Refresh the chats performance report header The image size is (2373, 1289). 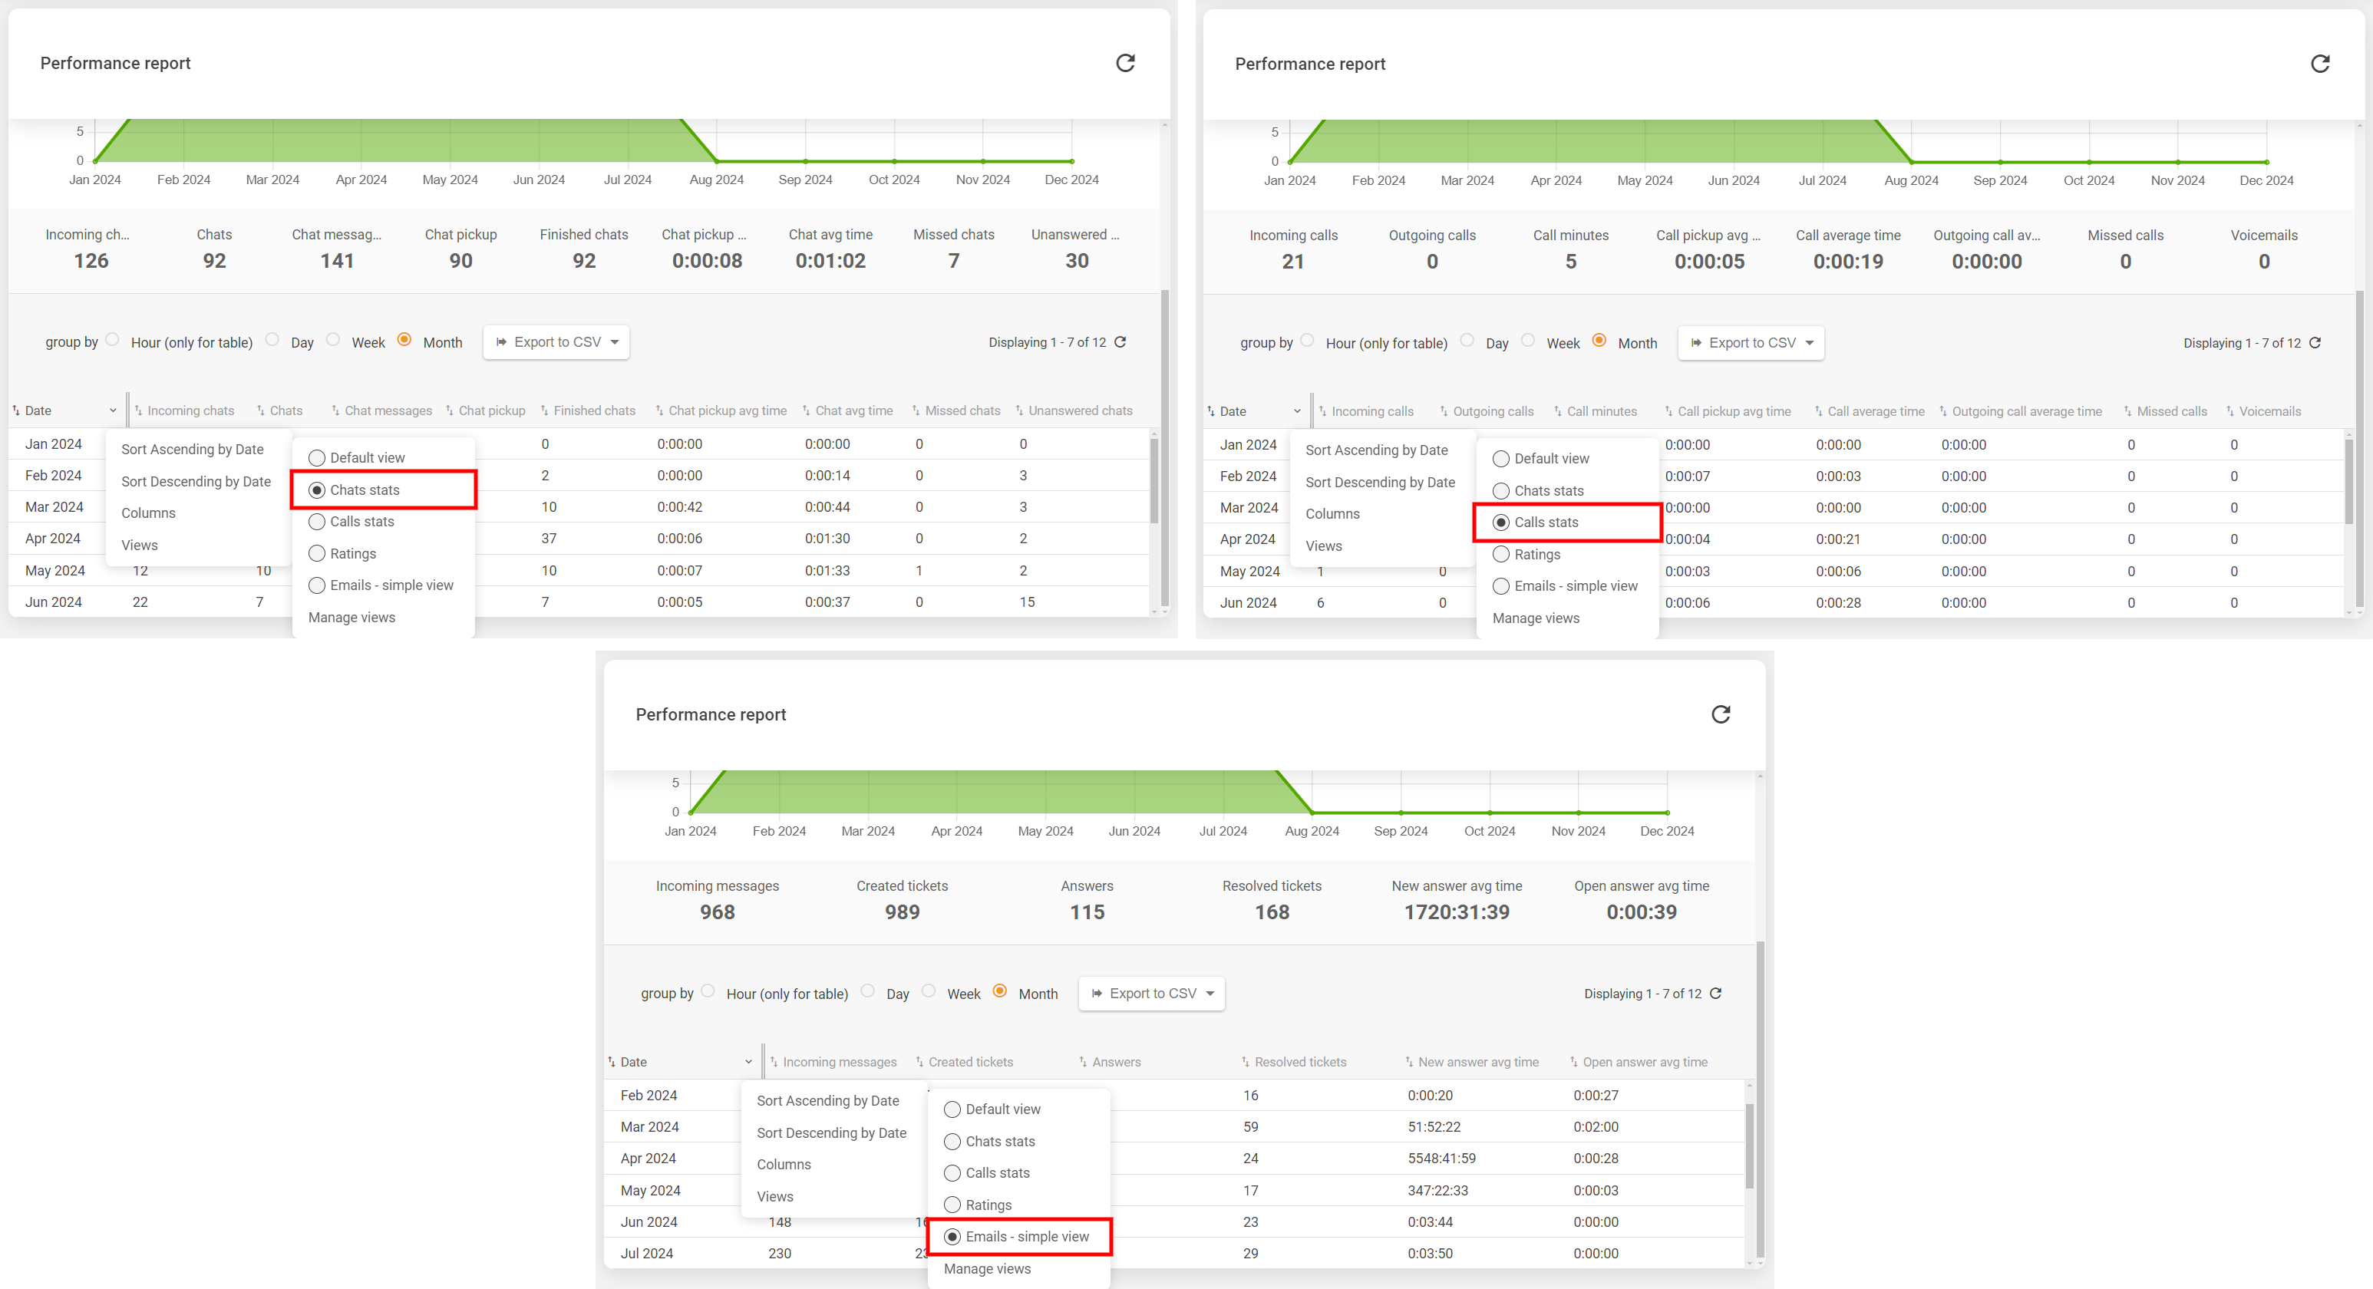point(1125,64)
